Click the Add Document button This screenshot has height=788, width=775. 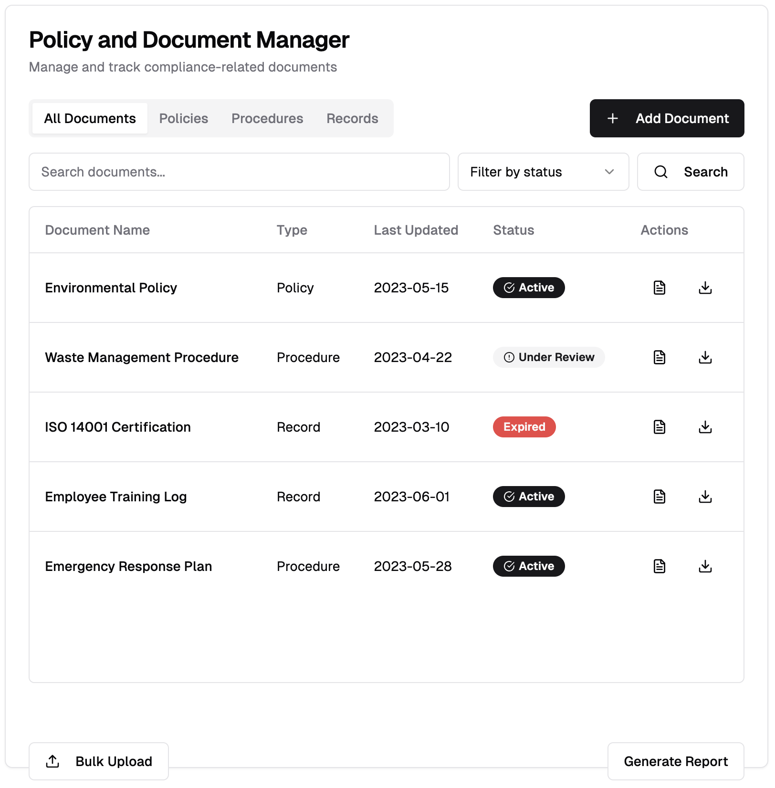[x=667, y=118]
